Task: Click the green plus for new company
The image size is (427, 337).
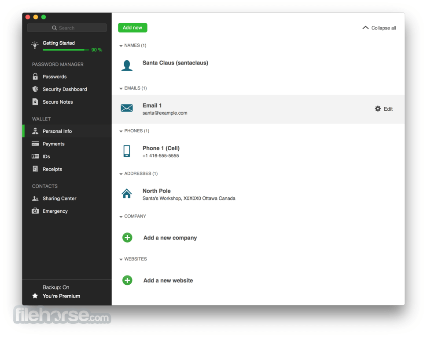Action: 127,238
